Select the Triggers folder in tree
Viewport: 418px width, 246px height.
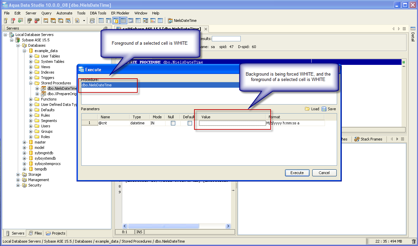[47, 78]
